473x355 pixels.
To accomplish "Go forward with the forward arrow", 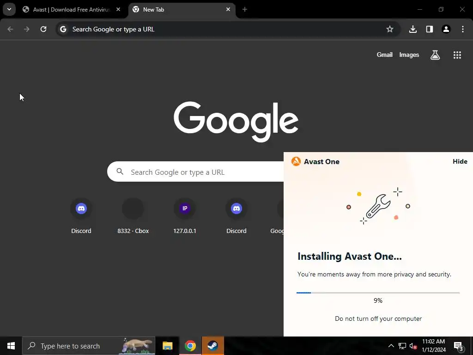I will pyautogui.click(x=27, y=29).
